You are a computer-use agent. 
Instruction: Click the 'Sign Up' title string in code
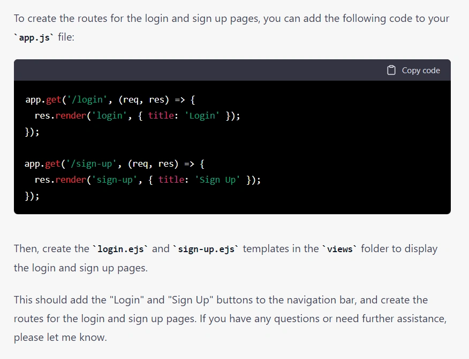click(217, 179)
